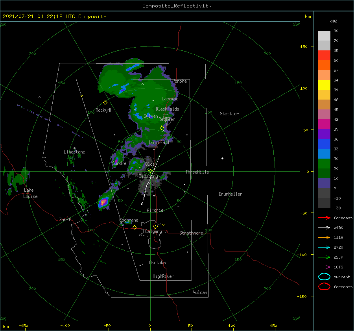Click the Blackfalds town label

click(167, 109)
